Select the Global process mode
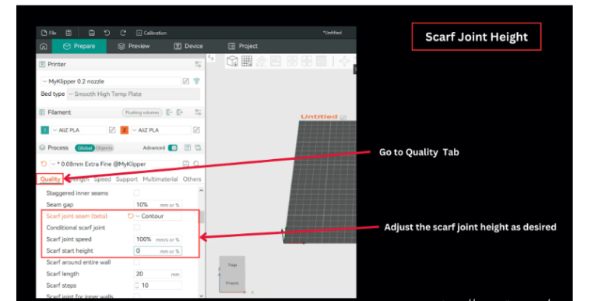 tap(85, 148)
